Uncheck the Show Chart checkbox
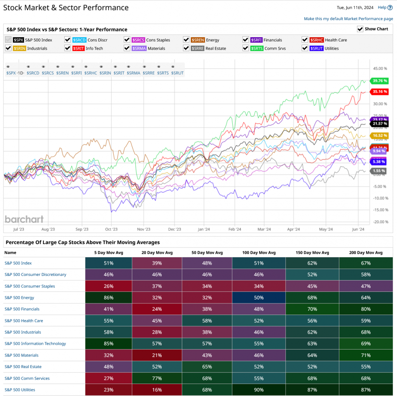The width and height of the screenshot is (397, 396). click(360, 29)
